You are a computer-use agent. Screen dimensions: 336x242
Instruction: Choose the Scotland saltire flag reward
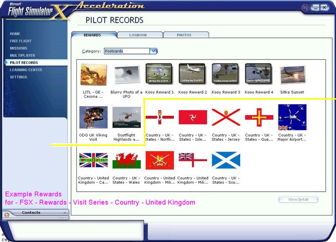pyautogui.click(x=226, y=160)
